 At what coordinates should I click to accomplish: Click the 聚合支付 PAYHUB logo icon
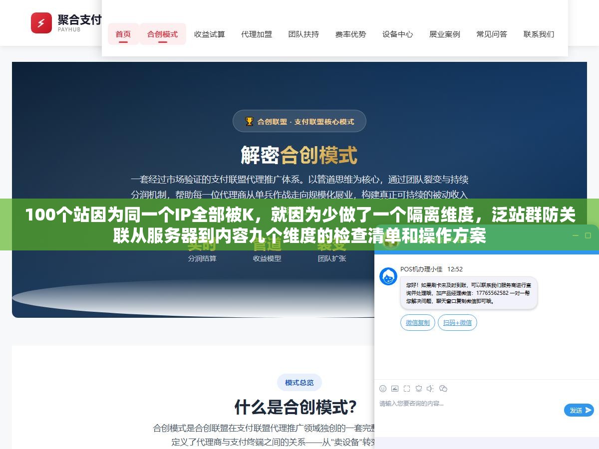click(41, 22)
